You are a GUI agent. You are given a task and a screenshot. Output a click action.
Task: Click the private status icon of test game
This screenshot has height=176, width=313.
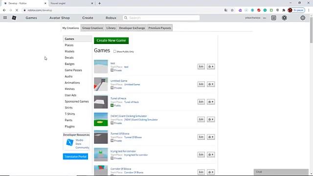pos(112,70)
